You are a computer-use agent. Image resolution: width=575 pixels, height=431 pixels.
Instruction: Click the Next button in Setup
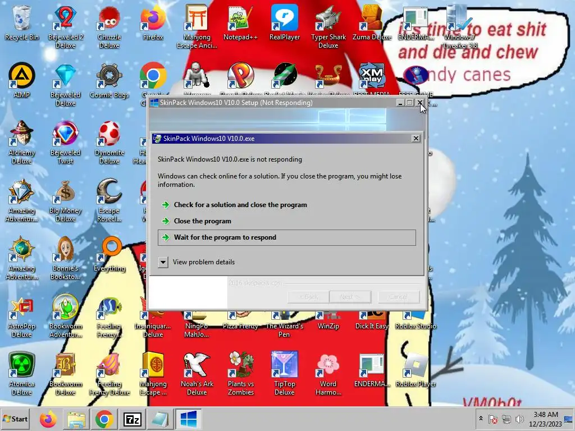pyautogui.click(x=350, y=297)
